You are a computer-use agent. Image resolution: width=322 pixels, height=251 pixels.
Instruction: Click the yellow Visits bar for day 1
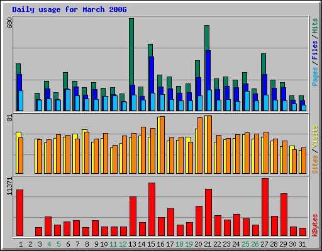(x=17, y=152)
